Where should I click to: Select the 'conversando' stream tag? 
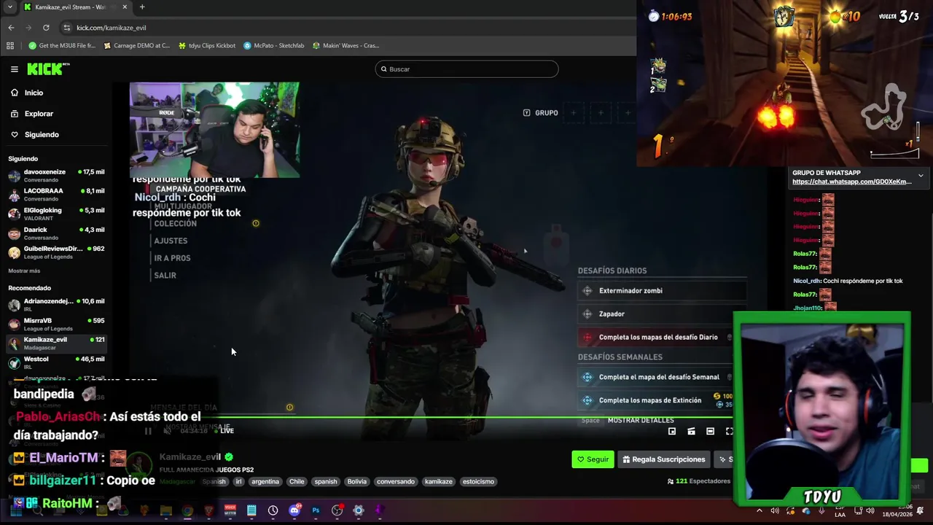coord(396,481)
